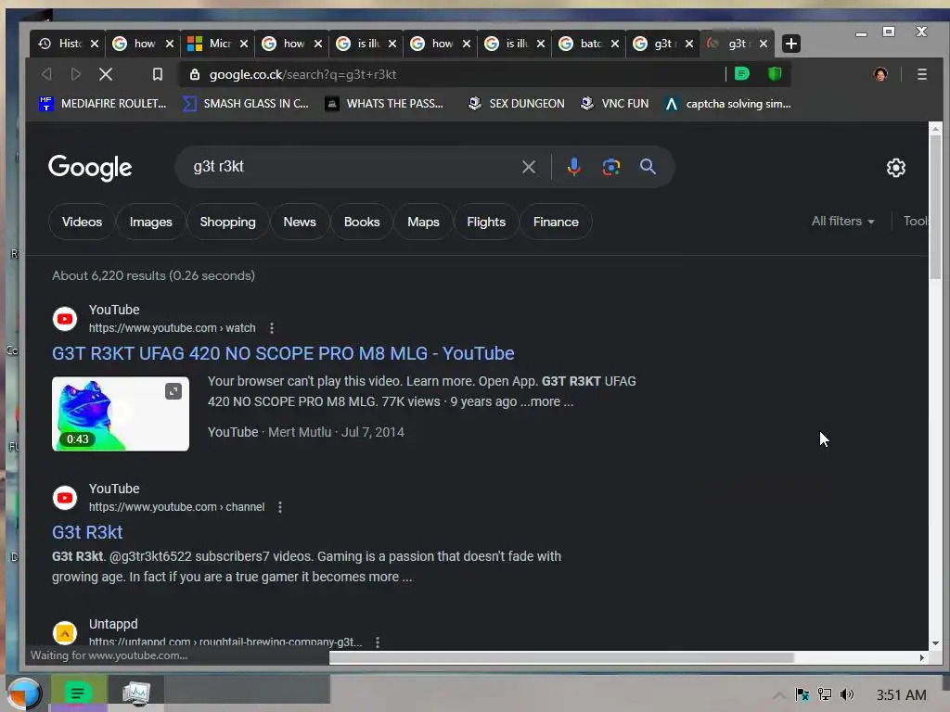This screenshot has width=950, height=712.
Task: Click the YouTube watch result site name
Action: [114, 310]
